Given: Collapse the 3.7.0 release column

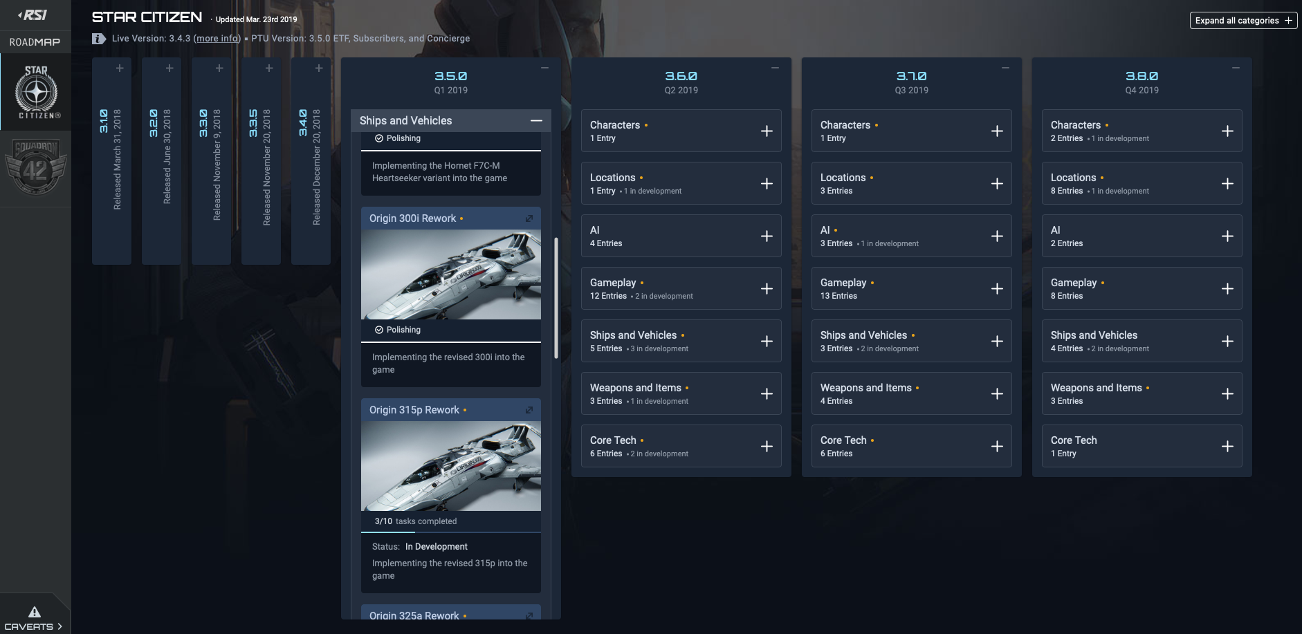Looking at the screenshot, I should tap(1006, 68).
